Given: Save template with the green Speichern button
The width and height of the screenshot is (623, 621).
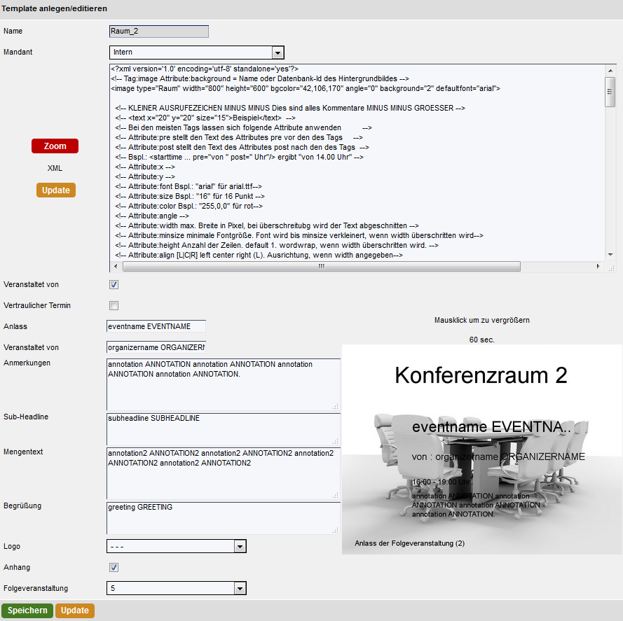Looking at the screenshot, I should (27, 610).
